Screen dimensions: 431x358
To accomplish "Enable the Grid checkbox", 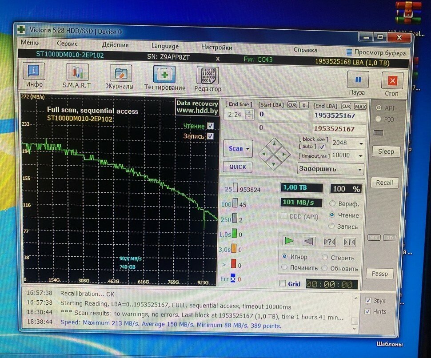I will coord(282,283).
